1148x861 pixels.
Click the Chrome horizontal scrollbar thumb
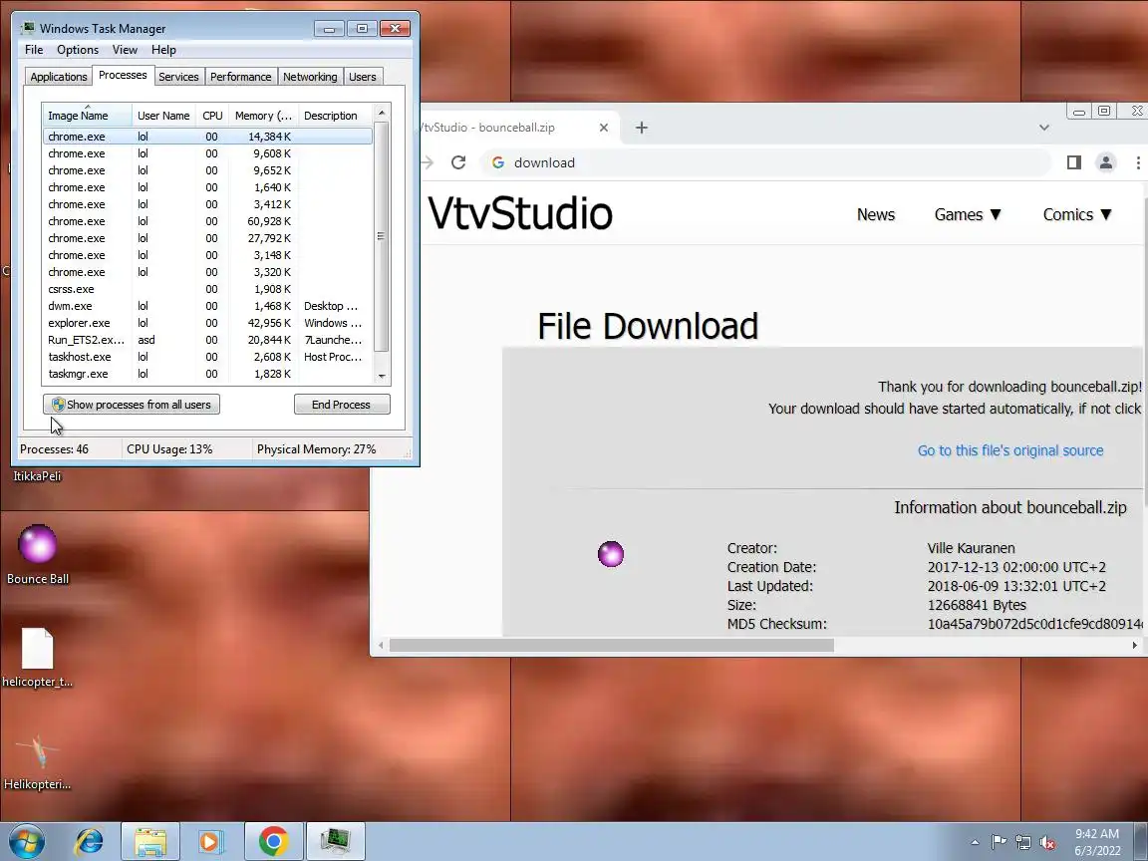611,645
